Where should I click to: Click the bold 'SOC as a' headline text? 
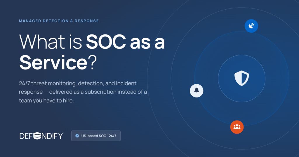point(125,42)
